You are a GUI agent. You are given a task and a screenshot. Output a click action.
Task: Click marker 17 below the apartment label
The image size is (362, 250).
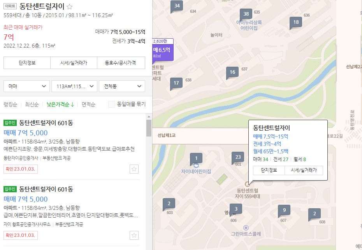[x=177, y=83]
